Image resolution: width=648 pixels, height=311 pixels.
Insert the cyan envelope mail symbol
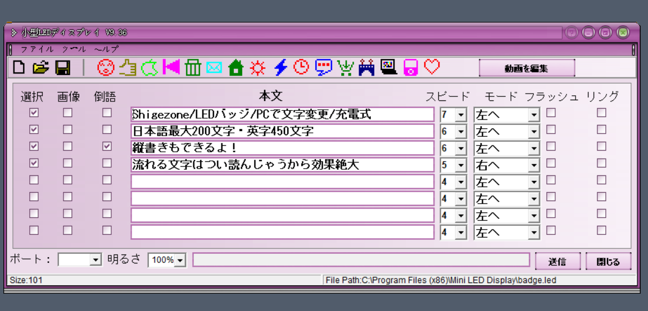coord(214,68)
